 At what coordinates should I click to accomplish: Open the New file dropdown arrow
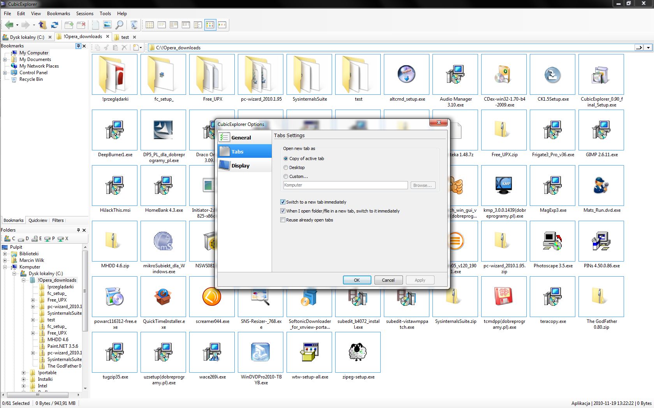(141, 48)
